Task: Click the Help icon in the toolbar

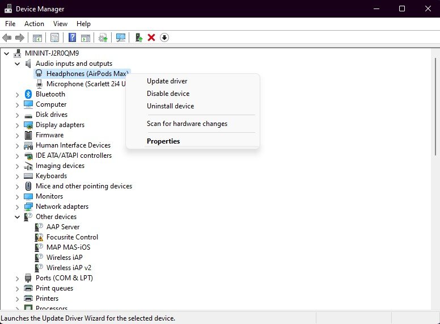Action: click(72, 37)
